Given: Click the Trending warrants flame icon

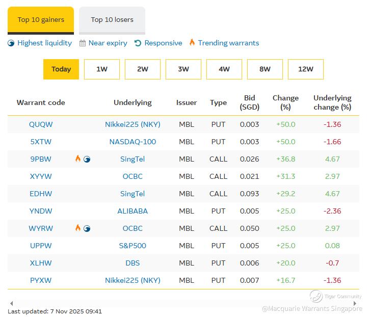Looking at the screenshot, I should pyautogui.click(x=192, y=43).
